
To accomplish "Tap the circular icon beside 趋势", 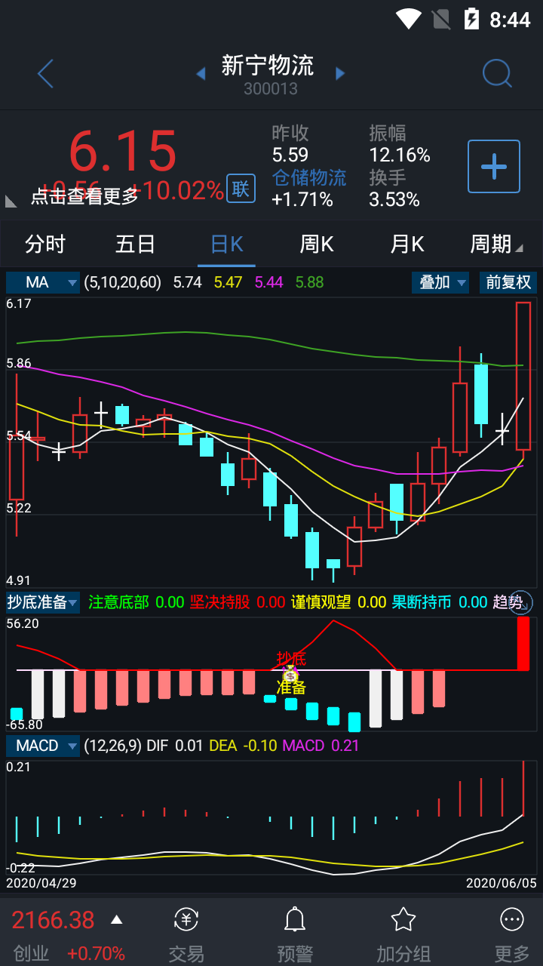I will pos(521,602).
